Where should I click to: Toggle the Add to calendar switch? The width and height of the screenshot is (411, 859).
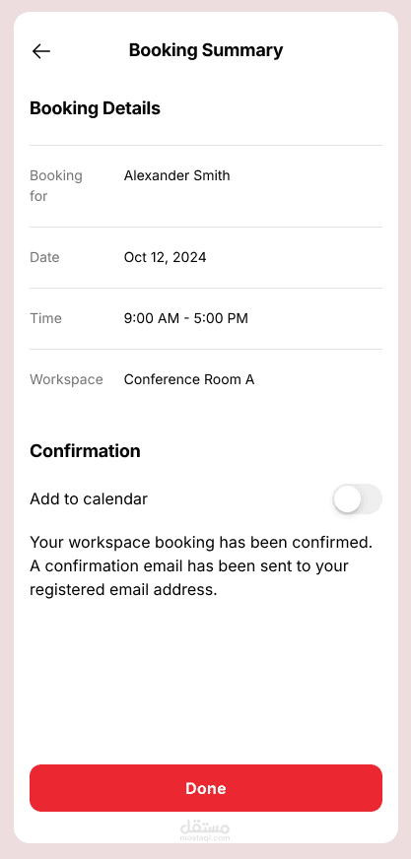coord(357,499)
